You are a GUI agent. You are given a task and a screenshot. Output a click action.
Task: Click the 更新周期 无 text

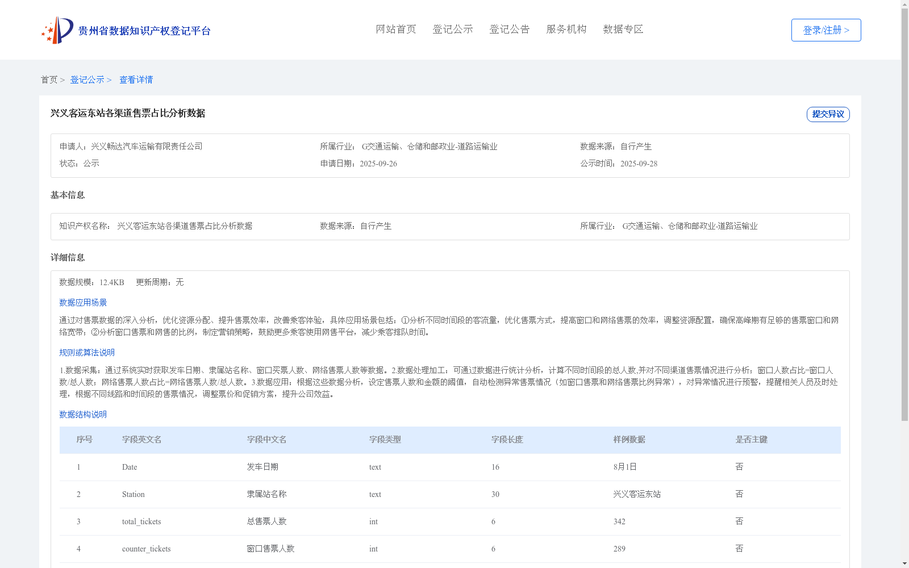pyautogui.click(x=160, y=282)
